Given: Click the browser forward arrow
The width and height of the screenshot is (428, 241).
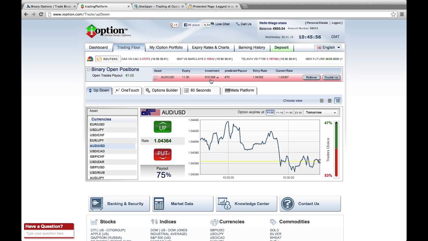Looking at the screenshot, I should click(x=33, y=14).
